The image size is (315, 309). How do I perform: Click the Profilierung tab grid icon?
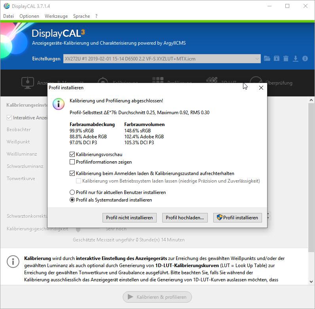pyautogui.click(x=158, y=80)
